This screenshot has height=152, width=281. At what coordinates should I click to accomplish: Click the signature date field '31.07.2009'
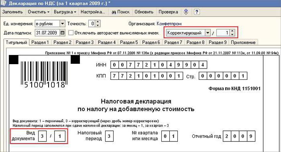(x=47, y=33)
